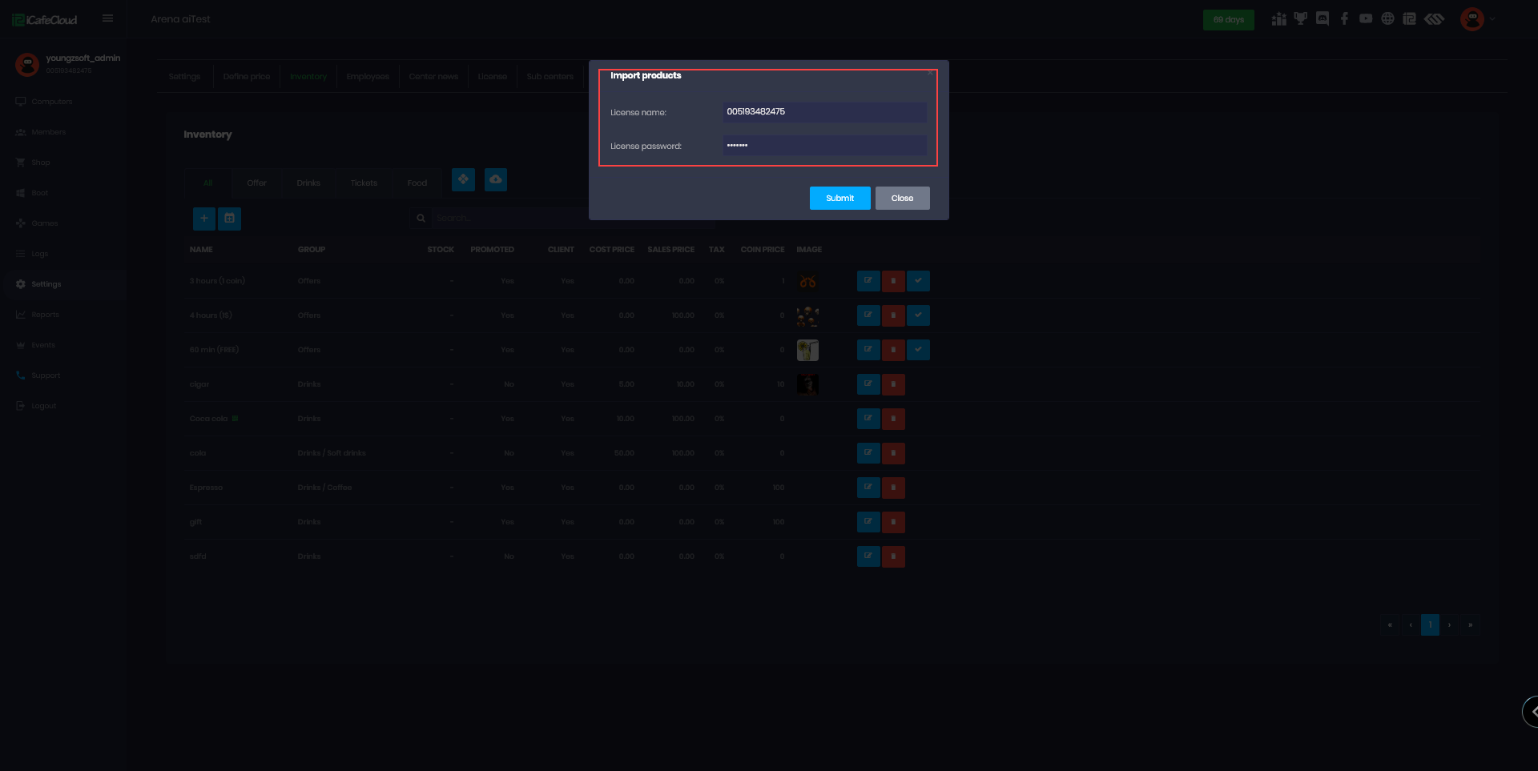
Task: Click the cloud import products icon
Action: (x=496, y=179)
